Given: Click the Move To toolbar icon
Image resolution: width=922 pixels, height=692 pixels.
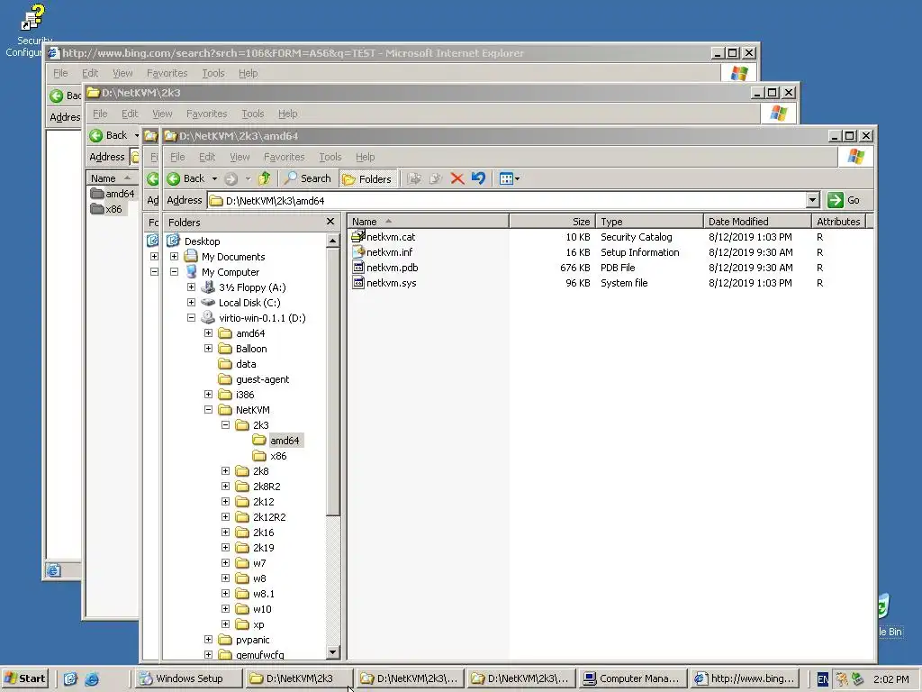Looking at the screenshot, I should point(414,178).
